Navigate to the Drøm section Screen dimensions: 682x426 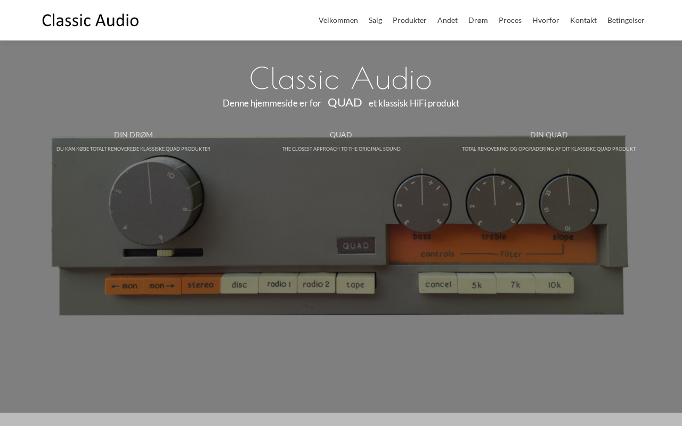pyautogui.click(x=478, y=20)
